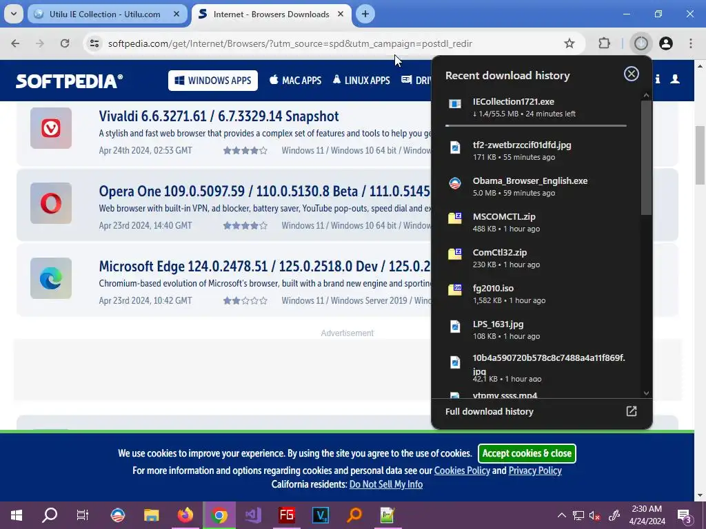Open the Vivaldi 6.6.3271.61 download link
This screenshot has height=529, width=706.
pyautogui.click(x=219, y=116)
